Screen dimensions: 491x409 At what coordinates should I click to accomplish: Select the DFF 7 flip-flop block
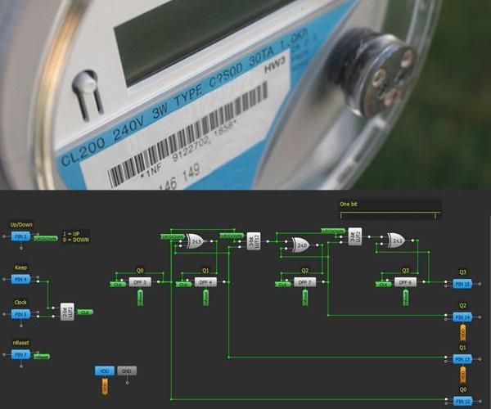coord(304,282)
